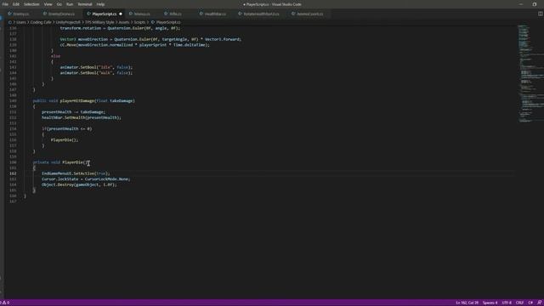Viewport: 544px width, 306px height.
Task: Click the C# language mode indicator
Action: click(530, 303)
